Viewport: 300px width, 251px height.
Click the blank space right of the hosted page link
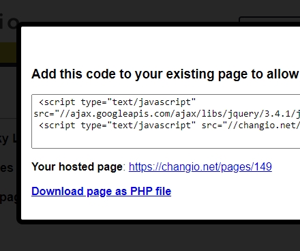[x=286, y=167]
